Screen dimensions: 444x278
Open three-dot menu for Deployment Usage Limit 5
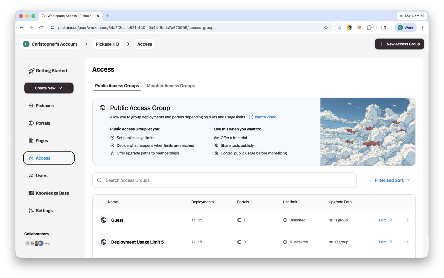(408, 242)
